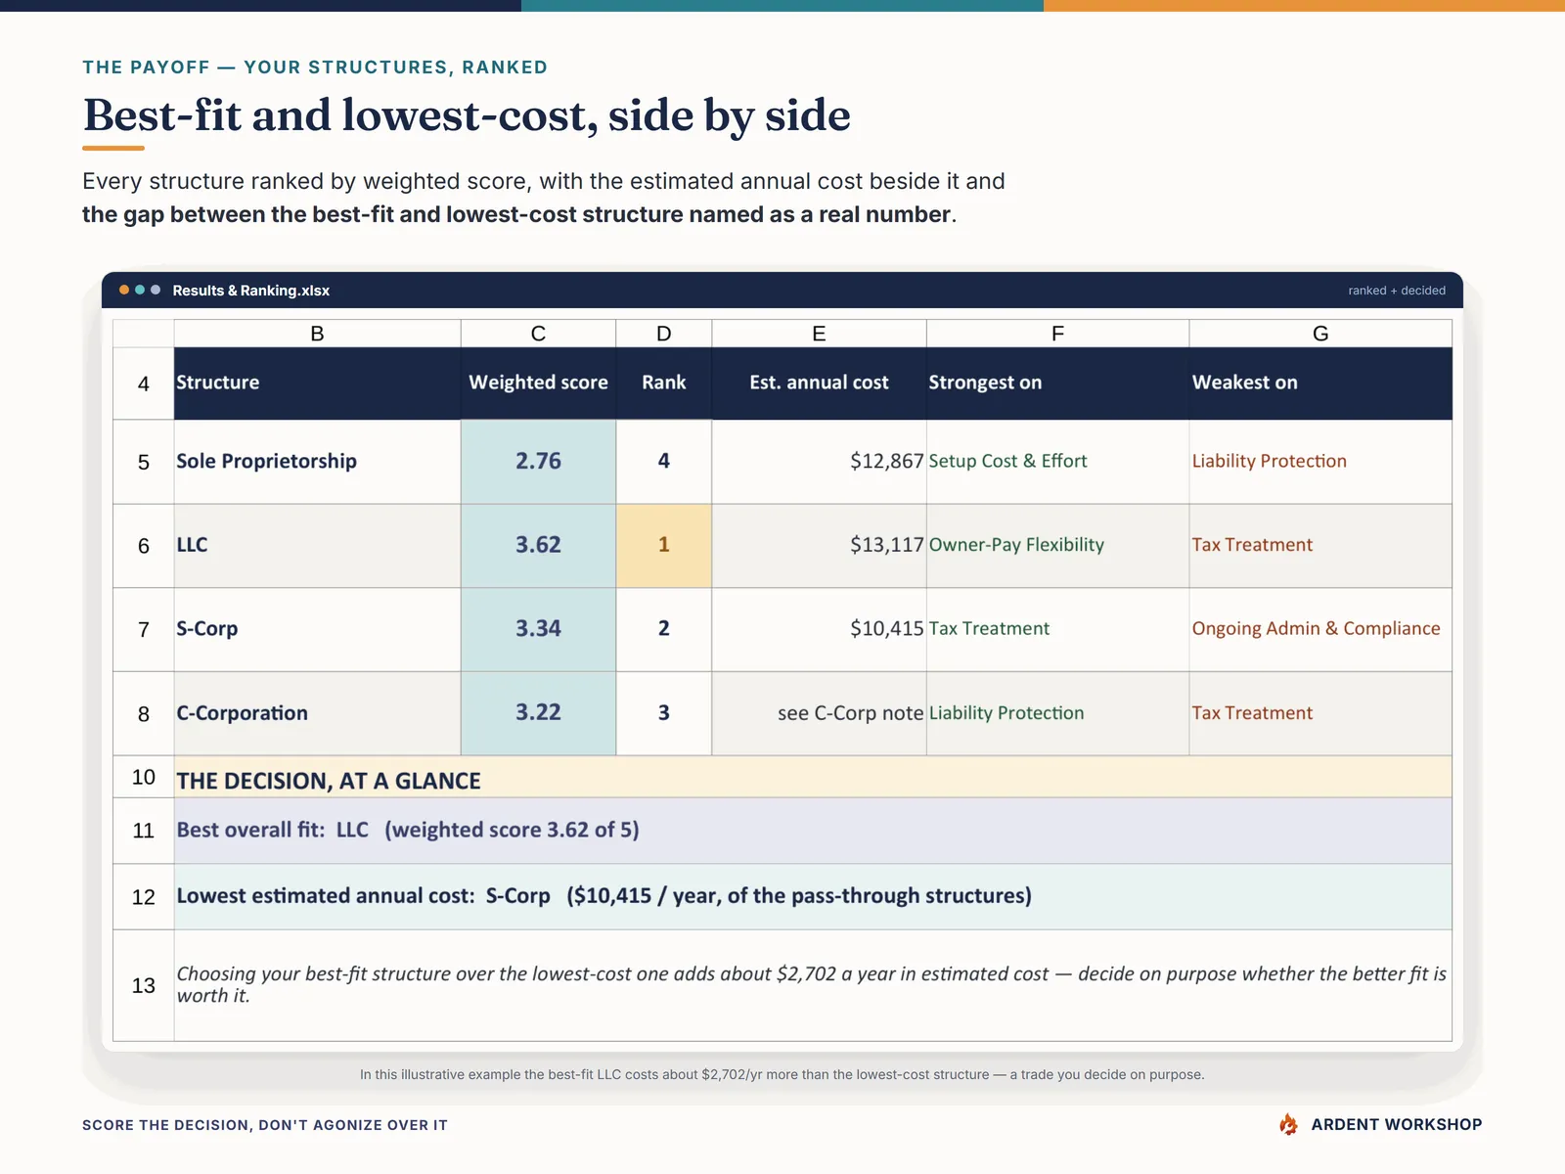The height and width of the screenshot is (1174, 1565).
Task: Click the 'see C-Corp note' cell
Action: tap(819, 713)
